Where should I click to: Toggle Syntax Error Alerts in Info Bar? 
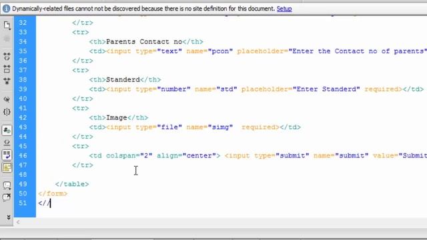click(7, 167)
